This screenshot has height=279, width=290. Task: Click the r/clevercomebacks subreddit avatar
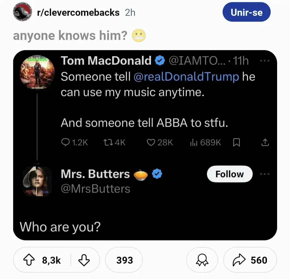pos(22,12)
